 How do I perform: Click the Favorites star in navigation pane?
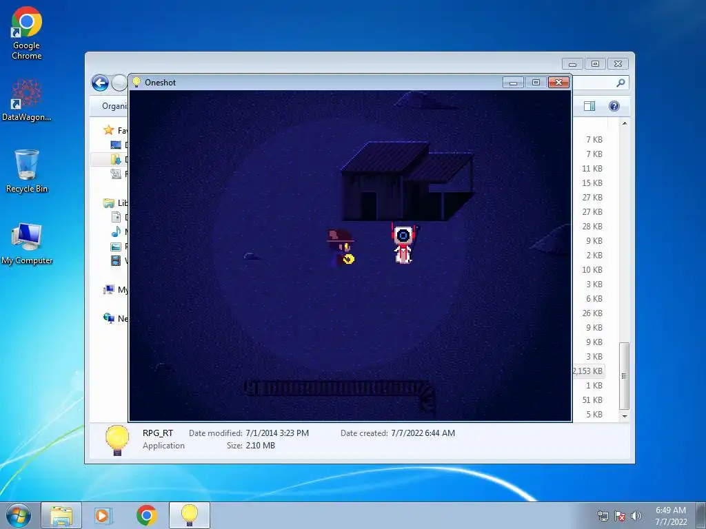point(108,130)
